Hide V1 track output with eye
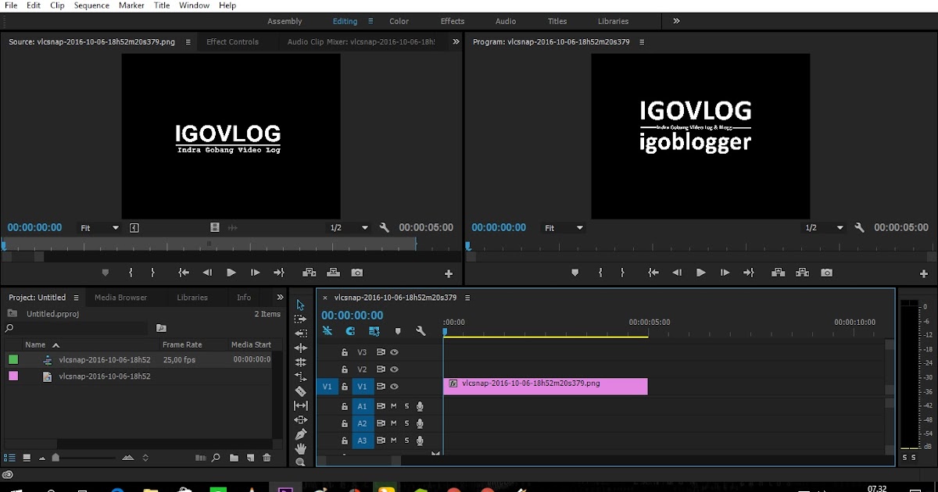Viewport: 938px width, 492px height. [x=395, y=387]
